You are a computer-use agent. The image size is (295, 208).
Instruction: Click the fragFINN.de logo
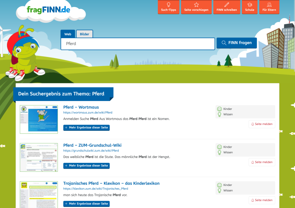[x=49, y=10]
